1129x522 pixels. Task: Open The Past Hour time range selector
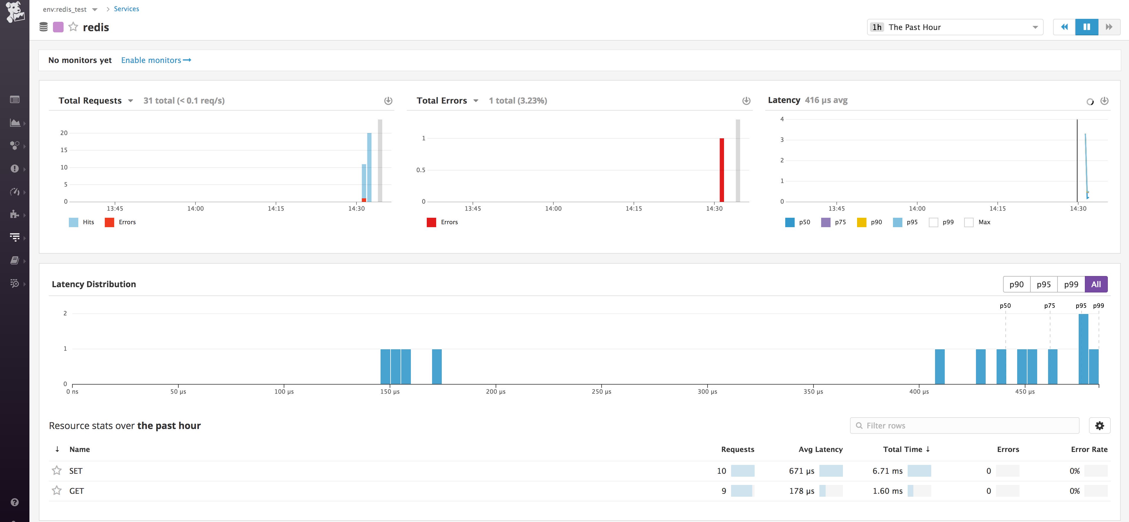coord(955,27)
